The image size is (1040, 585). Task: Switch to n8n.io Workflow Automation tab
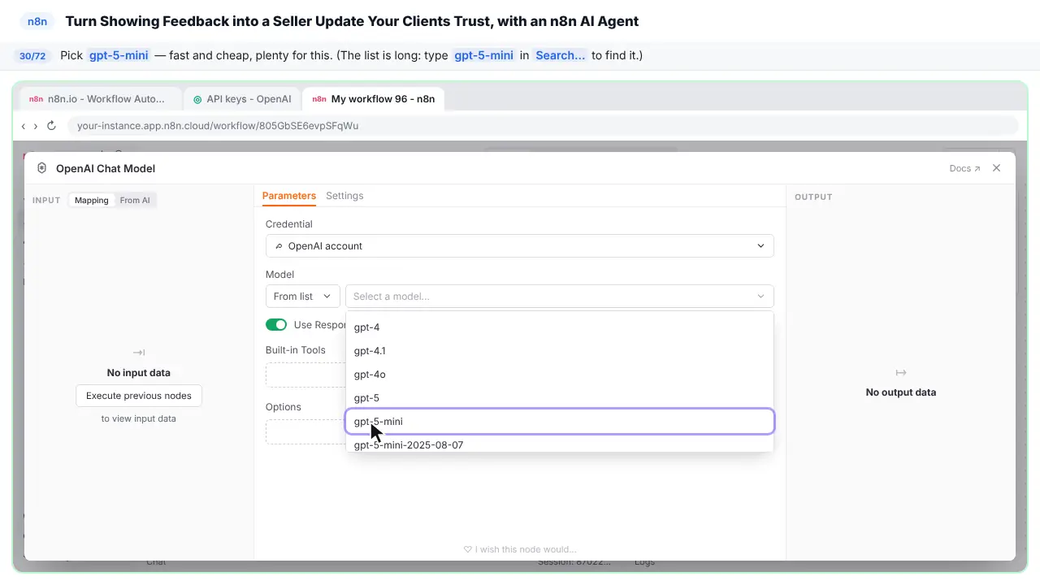pyautogui.click(x=101, y=99)
